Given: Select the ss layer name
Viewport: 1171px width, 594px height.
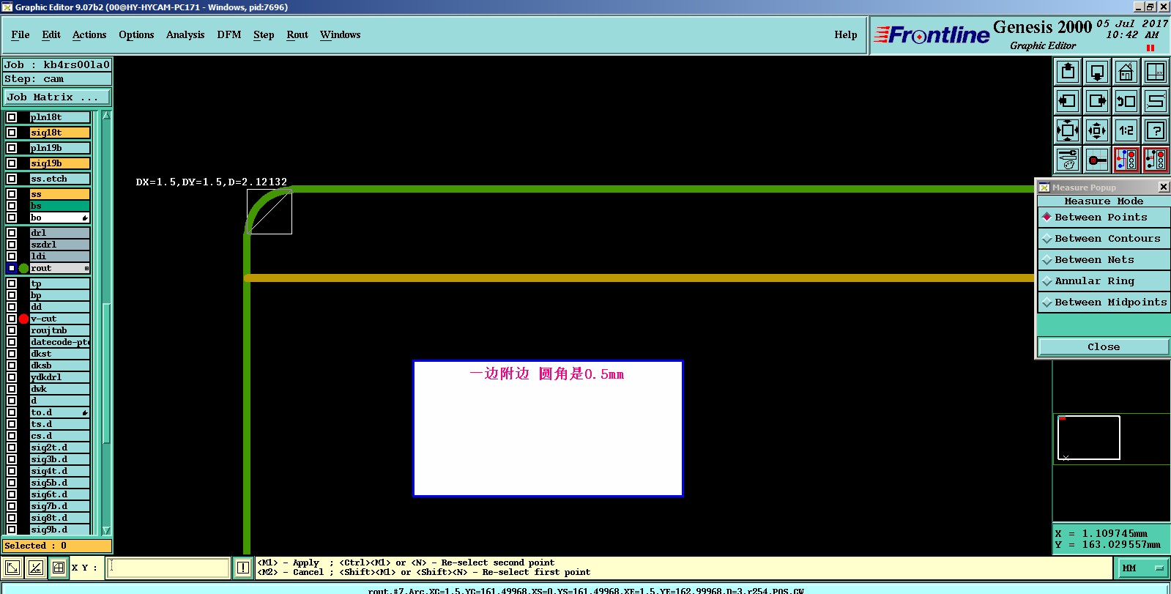Looking at the screenshot, I should (x=59, y=194).
